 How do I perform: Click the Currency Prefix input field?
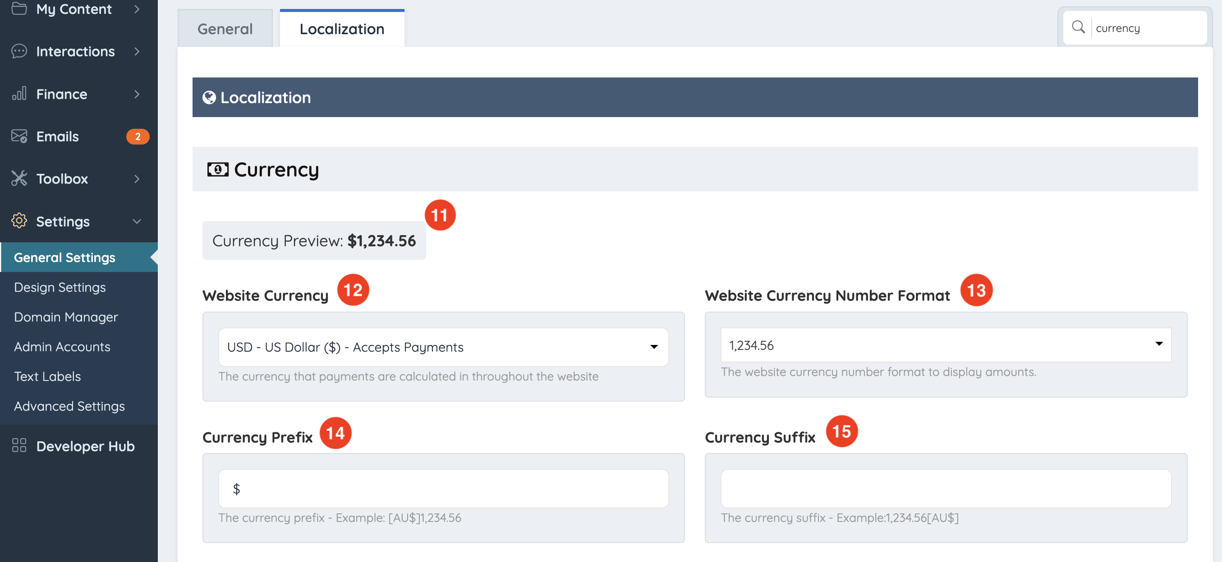443,489
